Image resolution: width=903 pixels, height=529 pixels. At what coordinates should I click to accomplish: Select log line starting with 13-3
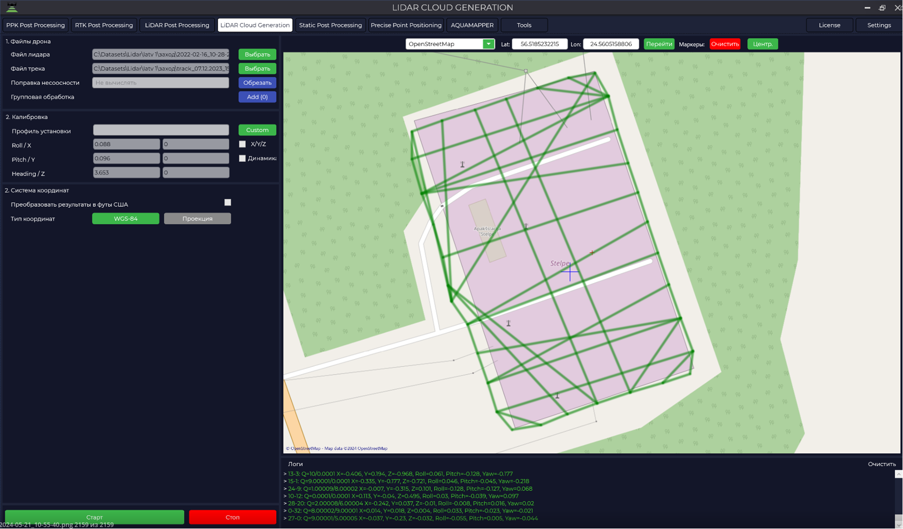(400, 474)
